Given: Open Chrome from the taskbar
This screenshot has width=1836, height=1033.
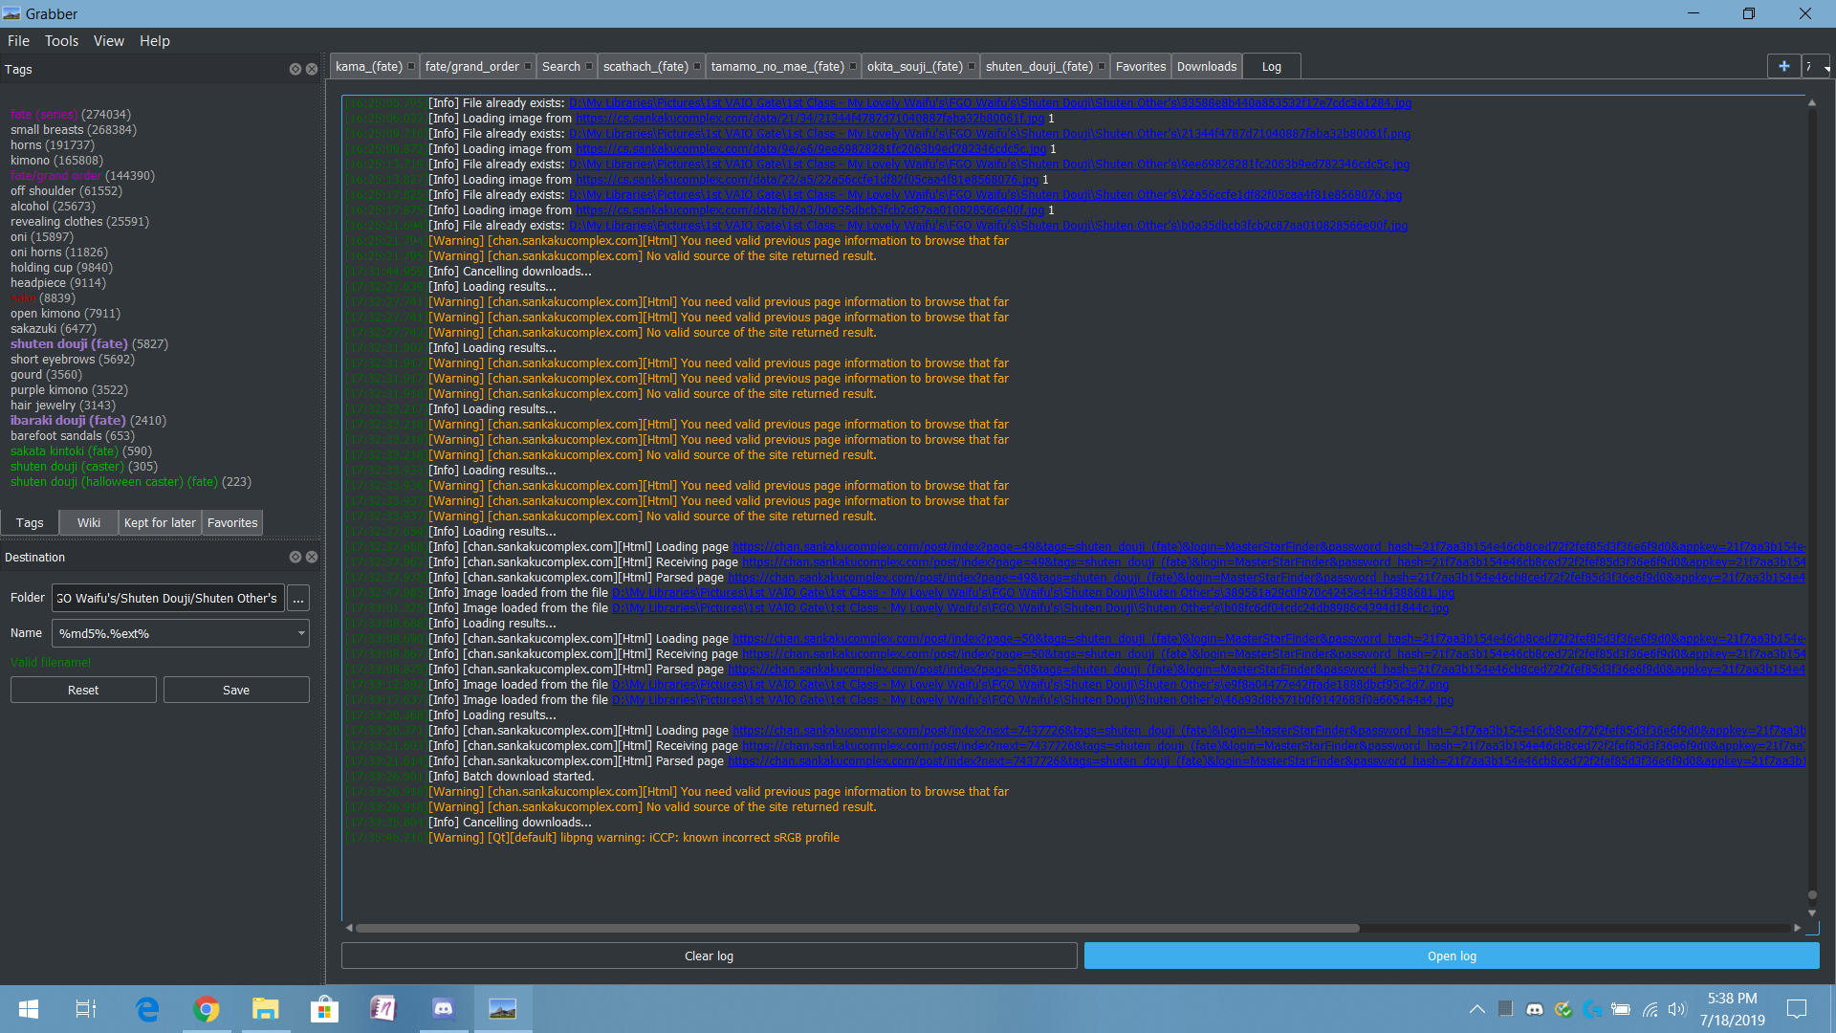Looking at the screenshot, I should 207,1009.
